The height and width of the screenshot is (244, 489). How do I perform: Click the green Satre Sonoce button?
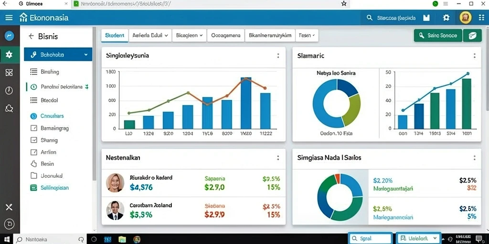point(438,35)
